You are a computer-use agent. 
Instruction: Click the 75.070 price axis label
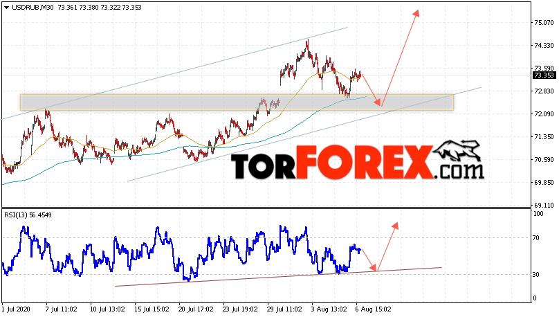[x=544, y=22]
